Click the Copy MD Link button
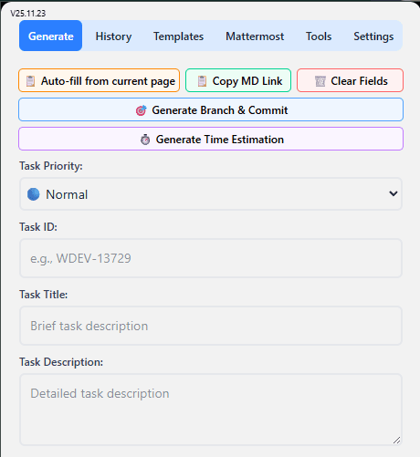 [x=238, y=80]
